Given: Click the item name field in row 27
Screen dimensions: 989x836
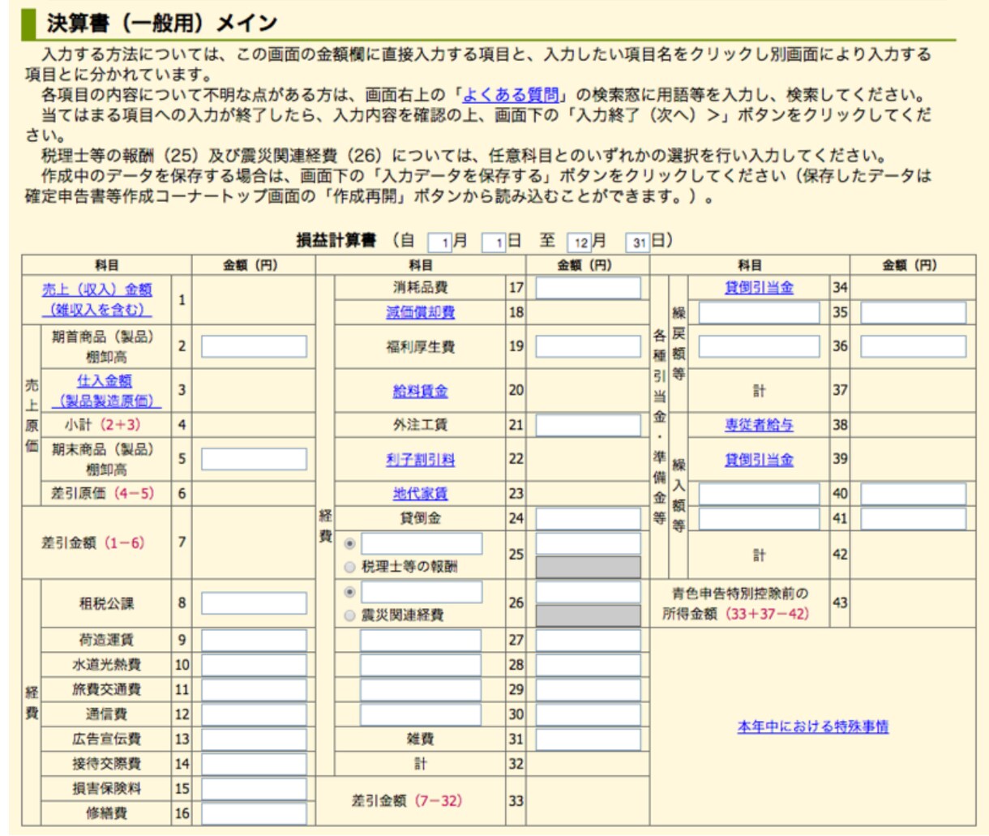Looking at the screenshot, I should (x=420, y=640).
